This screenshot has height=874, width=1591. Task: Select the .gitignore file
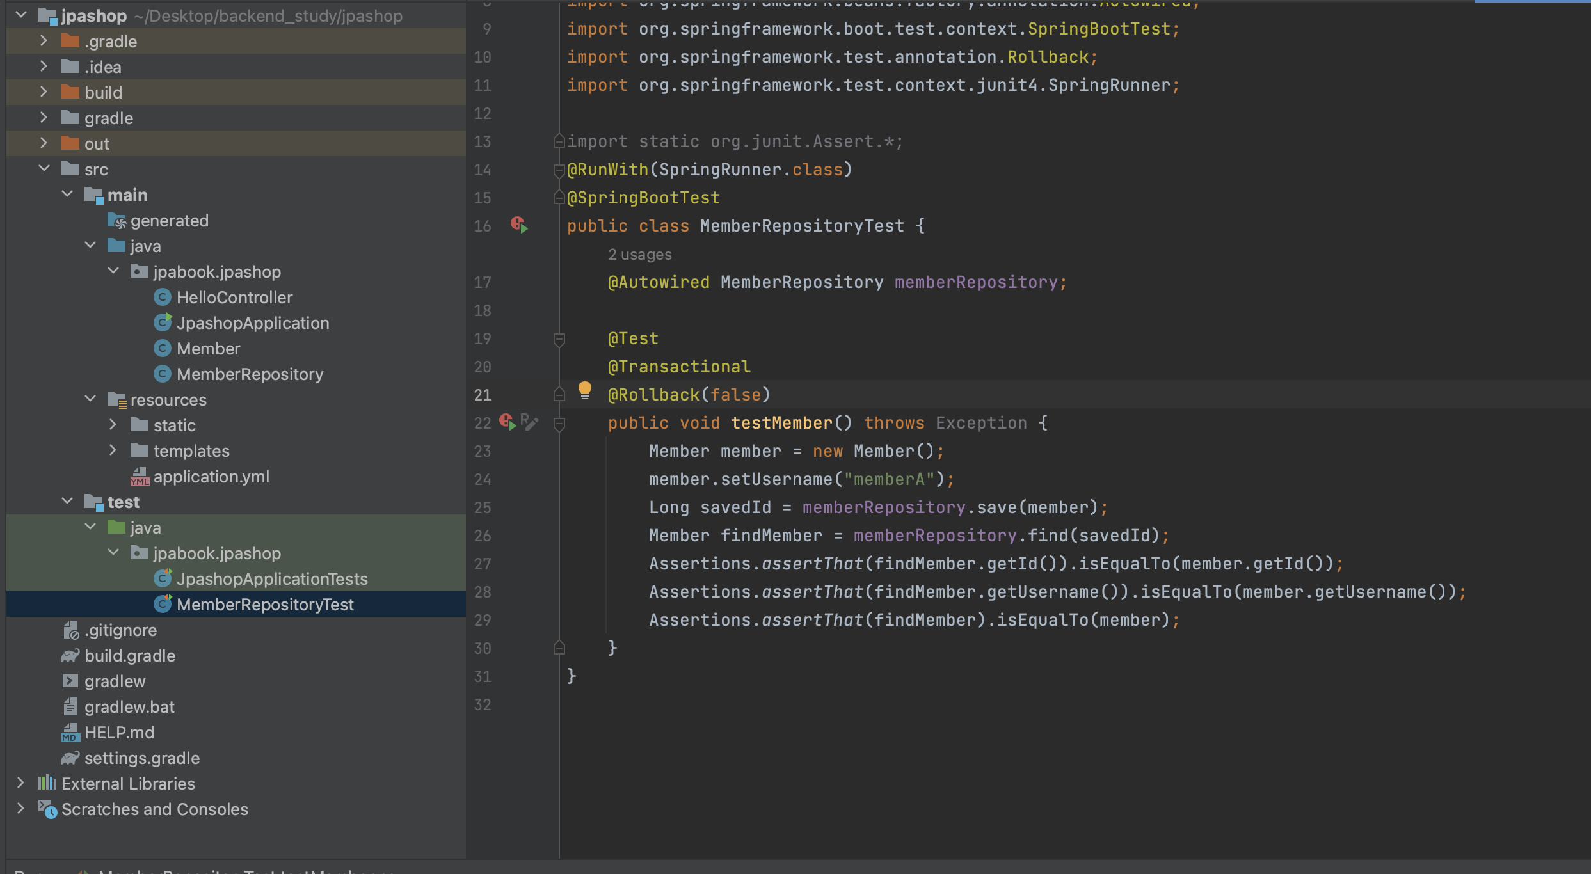click(120, 630)
